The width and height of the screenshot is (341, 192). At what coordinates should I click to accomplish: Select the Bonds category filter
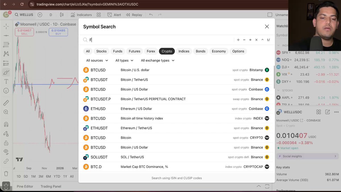201,51
